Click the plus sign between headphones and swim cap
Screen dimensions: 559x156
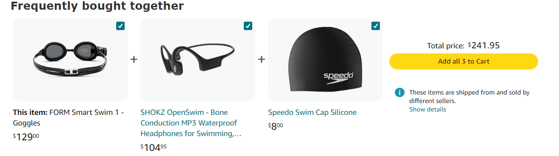(x=262, y=59)
